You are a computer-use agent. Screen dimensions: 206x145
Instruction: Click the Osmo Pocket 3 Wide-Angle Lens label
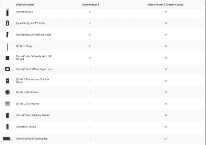(34, 69)
